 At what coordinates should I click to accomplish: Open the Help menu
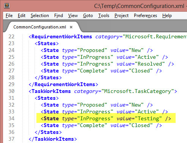click(x=167, y=16)
